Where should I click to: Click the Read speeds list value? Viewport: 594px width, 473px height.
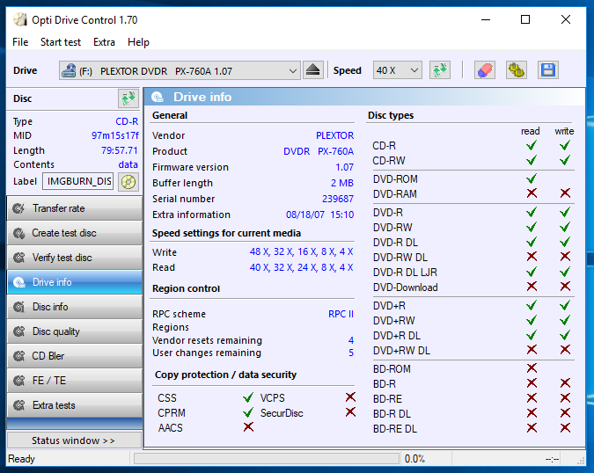tap(301, 267)
